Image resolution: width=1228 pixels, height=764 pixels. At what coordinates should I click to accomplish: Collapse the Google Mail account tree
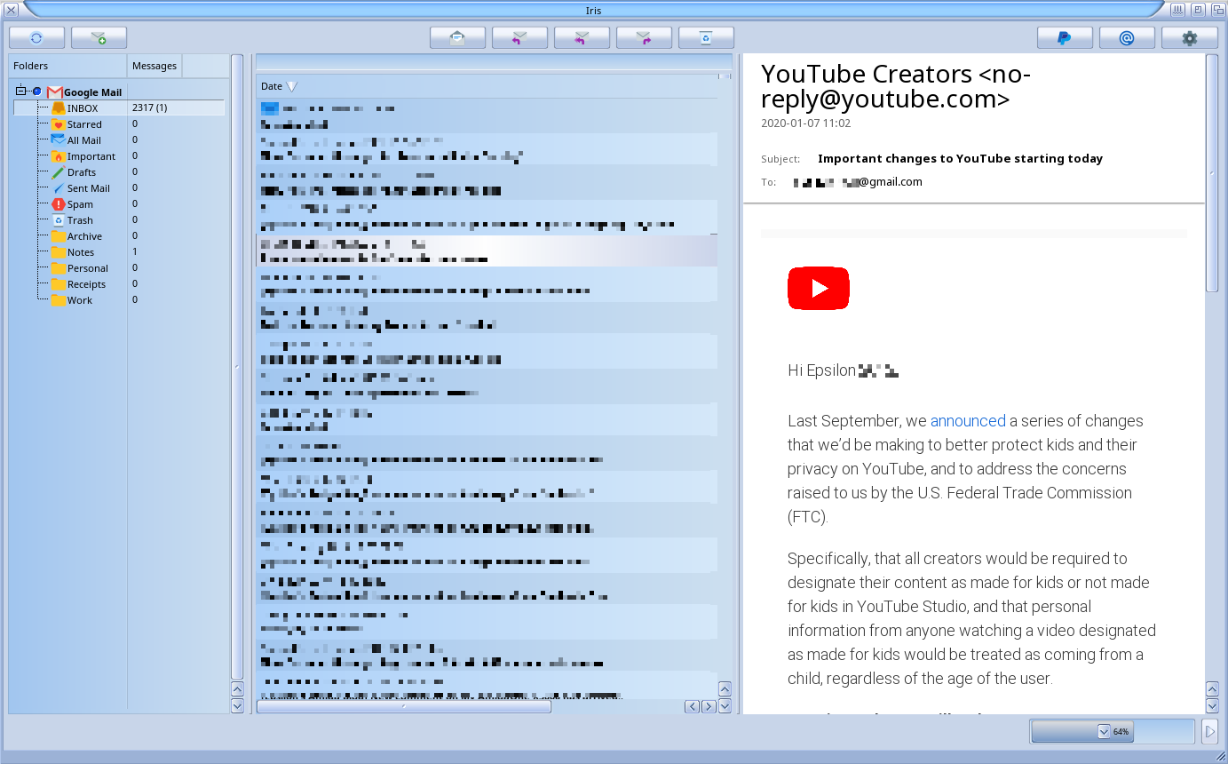(x=21, y=92)
